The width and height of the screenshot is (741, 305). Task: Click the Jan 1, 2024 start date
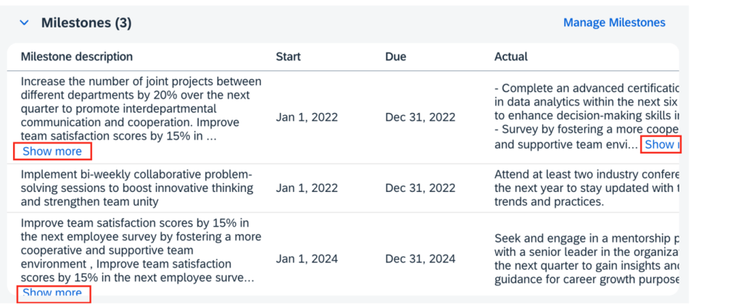(x=307, y=259)
